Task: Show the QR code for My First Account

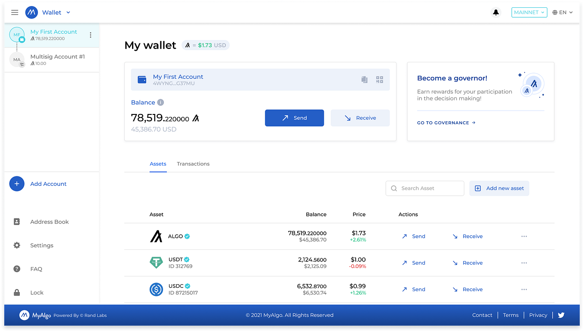Action: pos(379,79)
